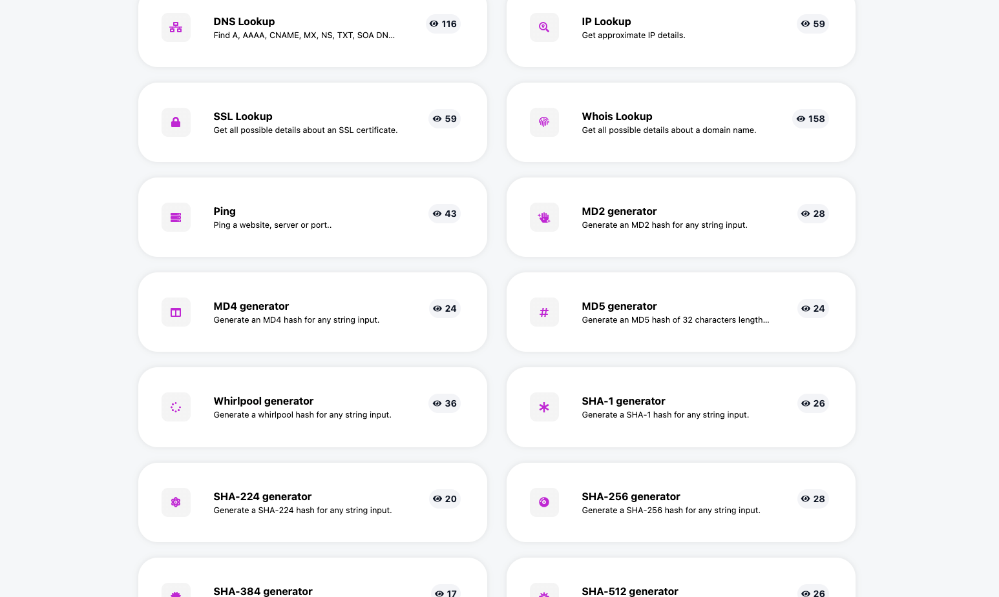Screen dimensions: 999x597
Task: Click the SHA-256 generator disc icon
Action: (544, 502)
